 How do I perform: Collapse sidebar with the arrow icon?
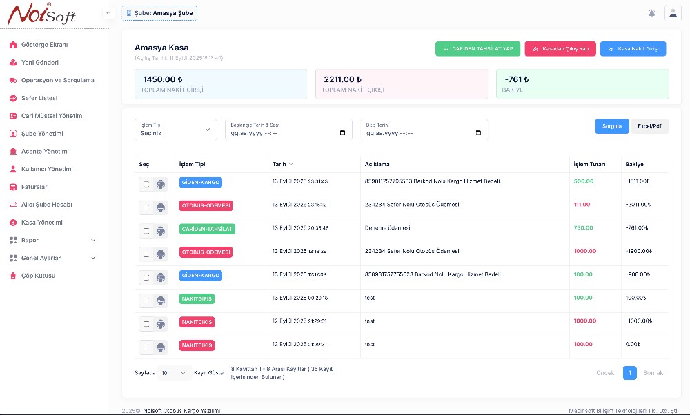click(108, 13)
